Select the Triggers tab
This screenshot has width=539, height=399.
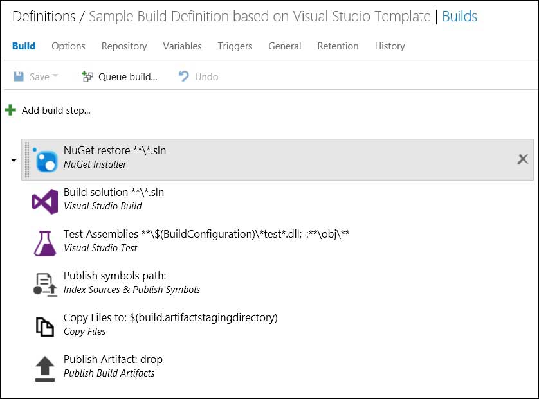pyautogui.click(x=235, y=46)
